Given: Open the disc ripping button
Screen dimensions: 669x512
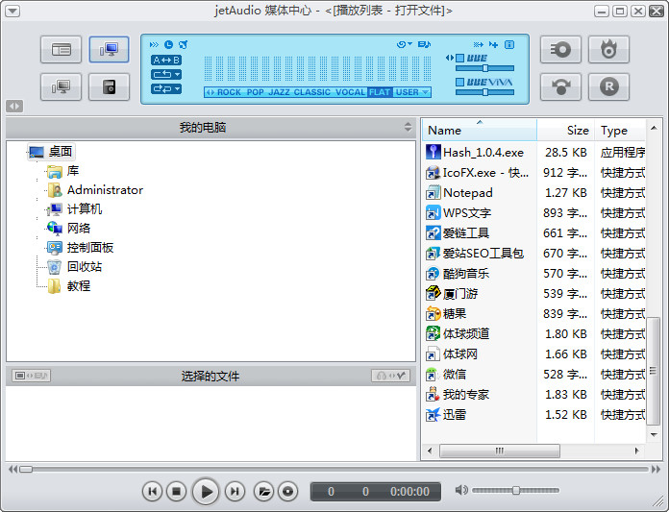Looking at the screenshot, I should point(560,49).
